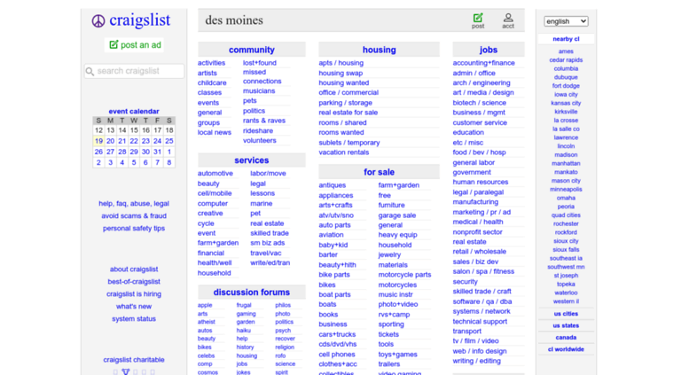Screen dimensions: 689x375
Task: Click the des moines city heading
Action: (234, 20)
